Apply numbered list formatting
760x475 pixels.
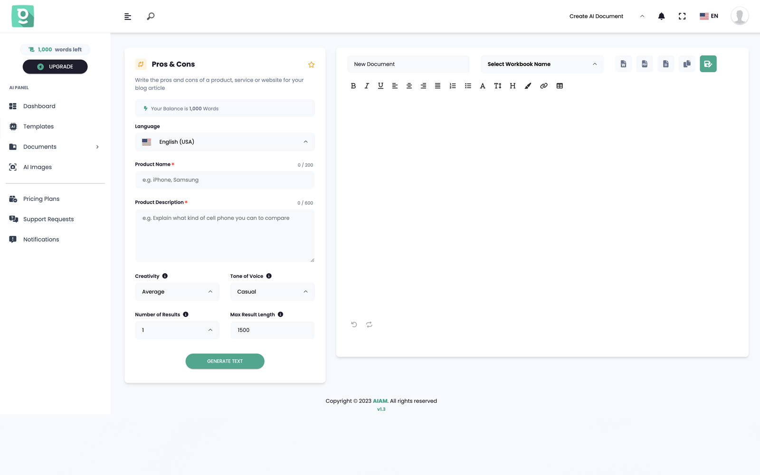point(453,86)
